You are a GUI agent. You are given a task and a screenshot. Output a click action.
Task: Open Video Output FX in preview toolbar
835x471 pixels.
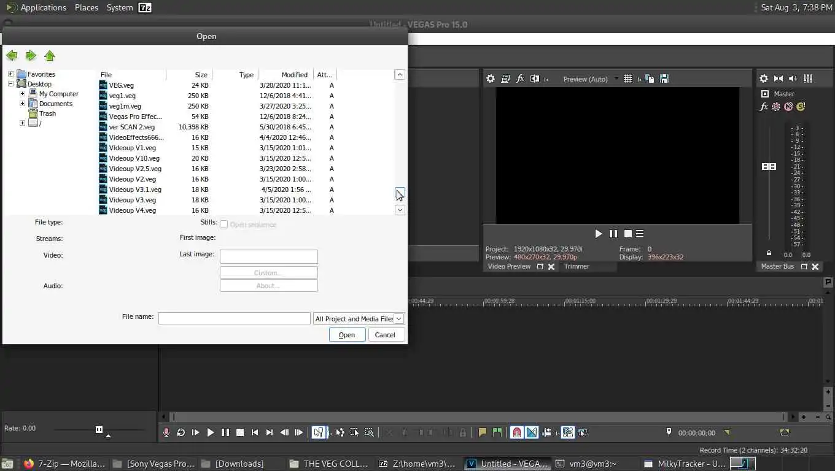click(520, 78)
